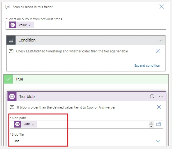
Task: Click the comment icon in Condition card
Action: point(11,51)
